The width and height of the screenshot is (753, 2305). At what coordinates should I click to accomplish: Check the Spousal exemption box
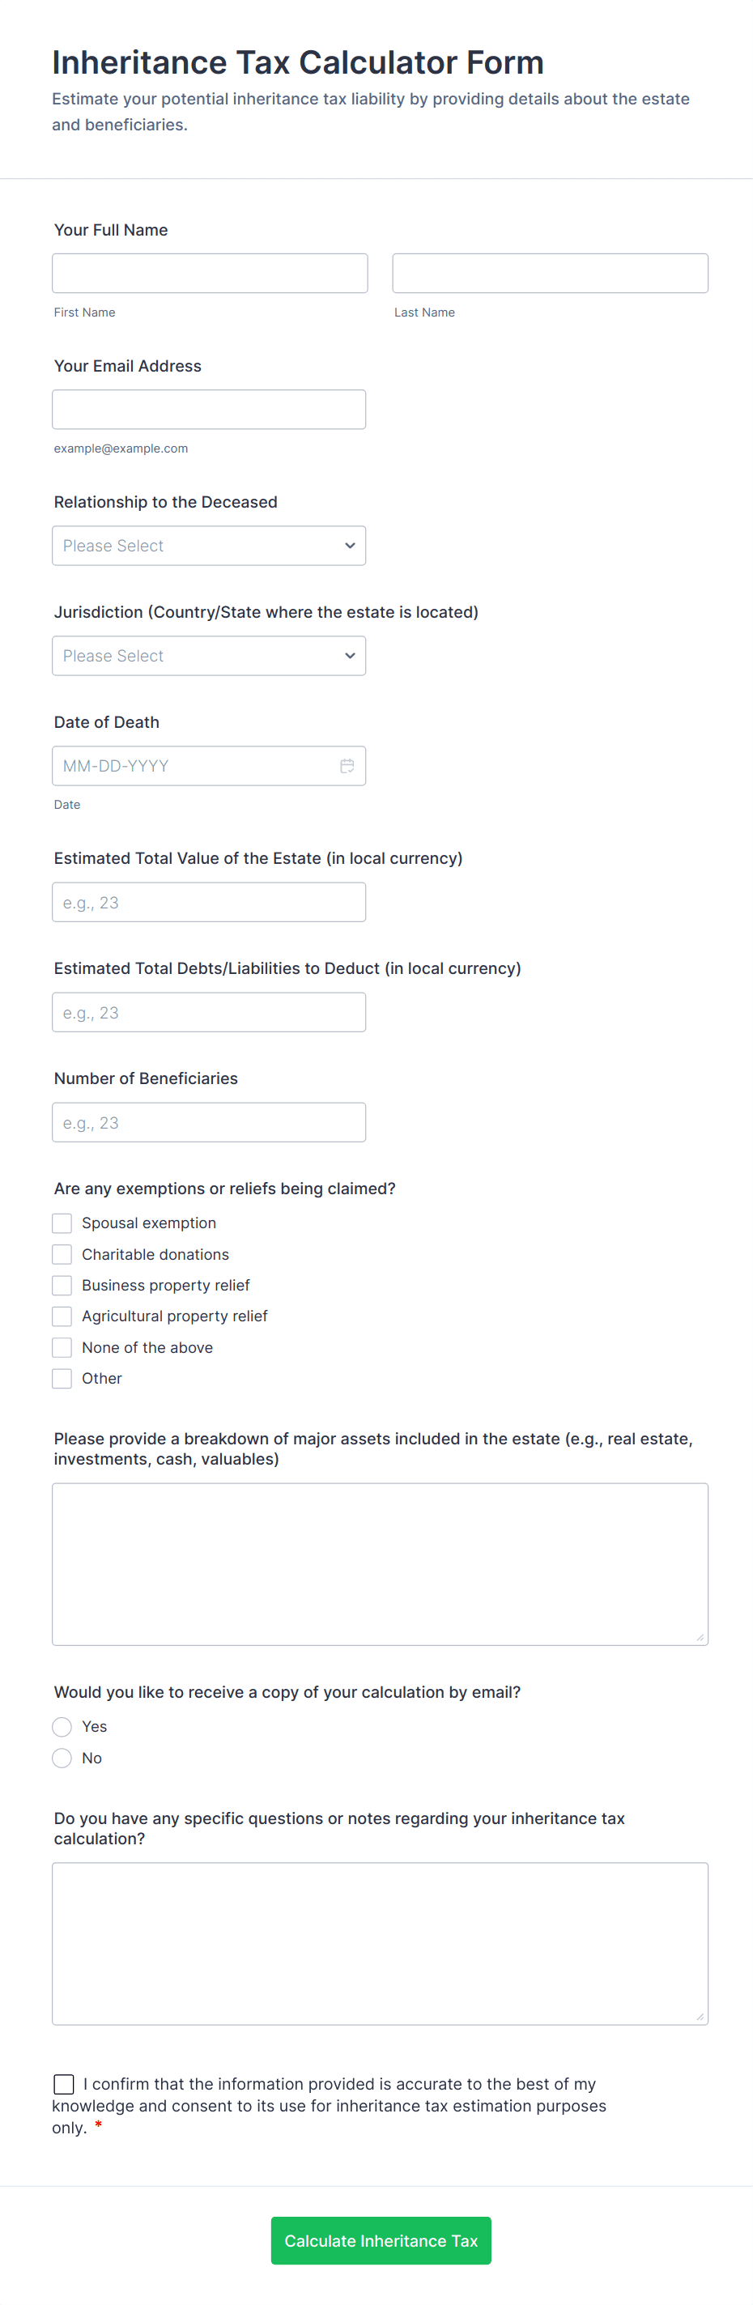[62, 1223]
